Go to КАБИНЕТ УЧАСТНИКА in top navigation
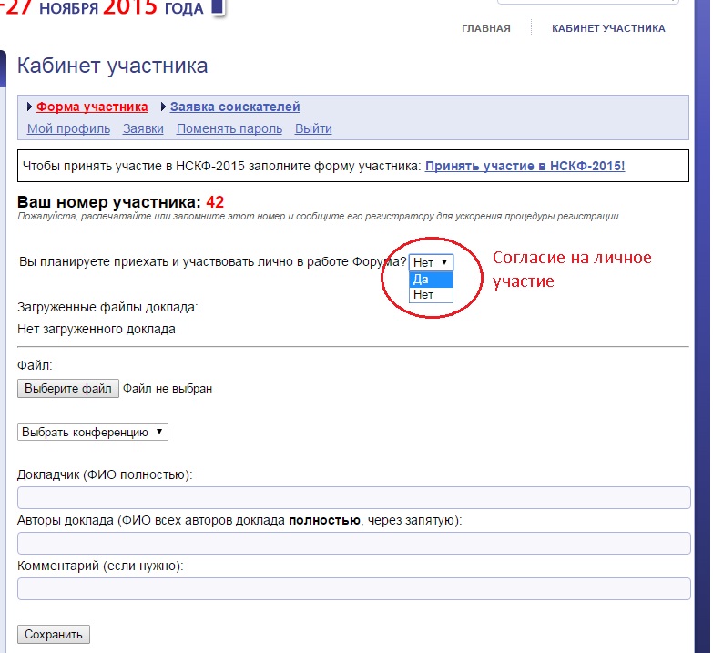The height and width of the screenshot is (653, 713). [x=608, y=28]
